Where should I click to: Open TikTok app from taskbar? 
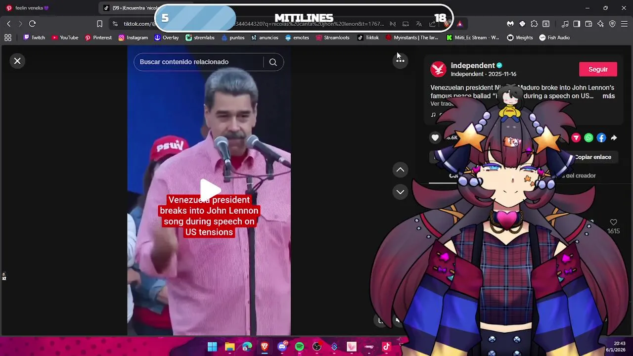[386, 347]
